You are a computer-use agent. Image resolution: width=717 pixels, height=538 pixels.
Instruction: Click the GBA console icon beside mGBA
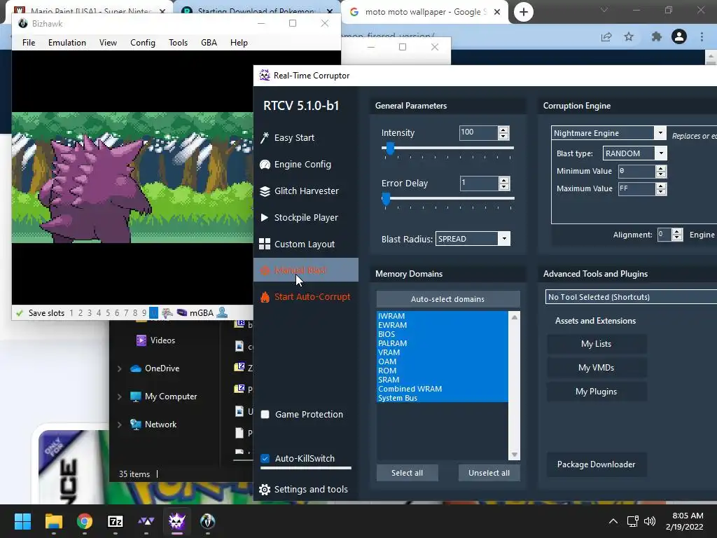(181, 313)
